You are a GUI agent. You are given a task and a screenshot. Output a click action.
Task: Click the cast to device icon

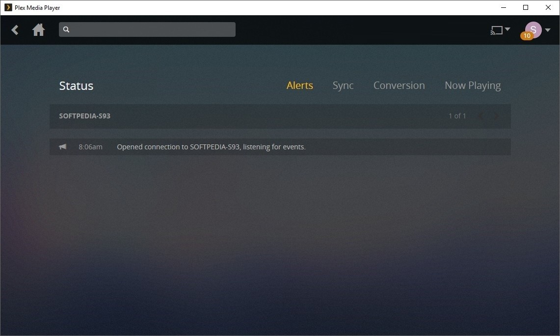coord(497,29)
